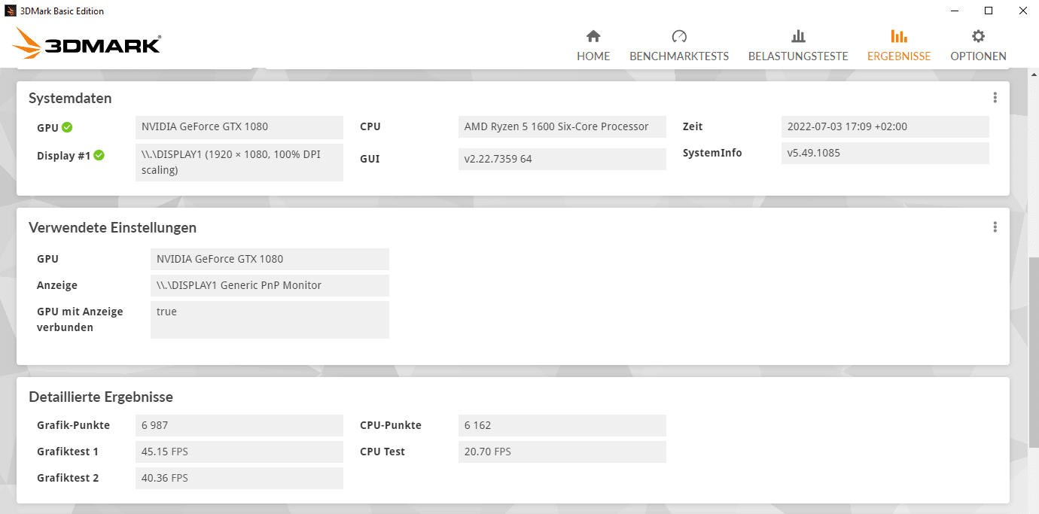The width and height of the screenshot is (1039, 514).
Task: Click the GUI version v2.22.7359 64
Action: pyautogui.click(x=562, y=159)
